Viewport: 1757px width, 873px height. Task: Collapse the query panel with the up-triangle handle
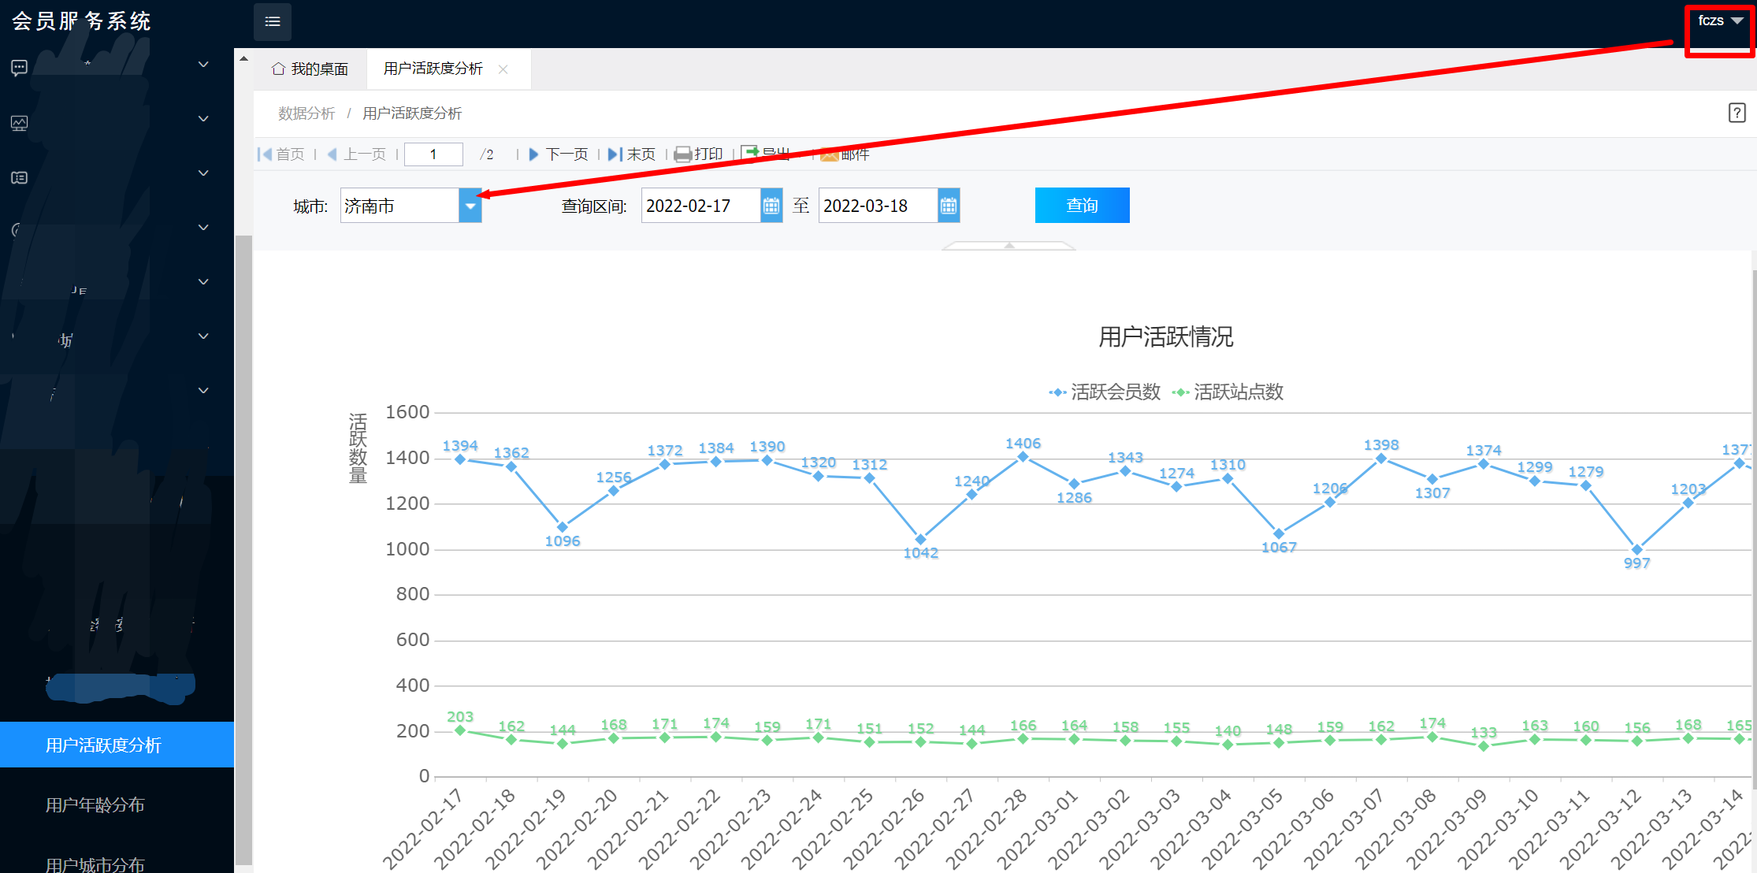point(1009,246)
